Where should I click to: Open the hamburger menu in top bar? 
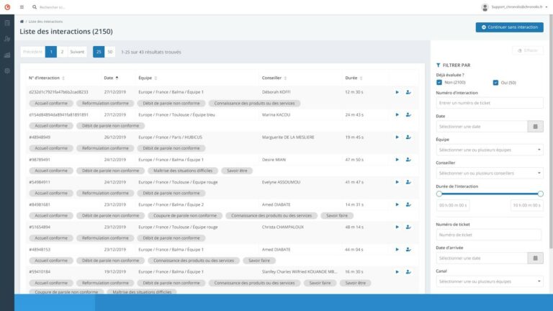(x=22, y=6)
